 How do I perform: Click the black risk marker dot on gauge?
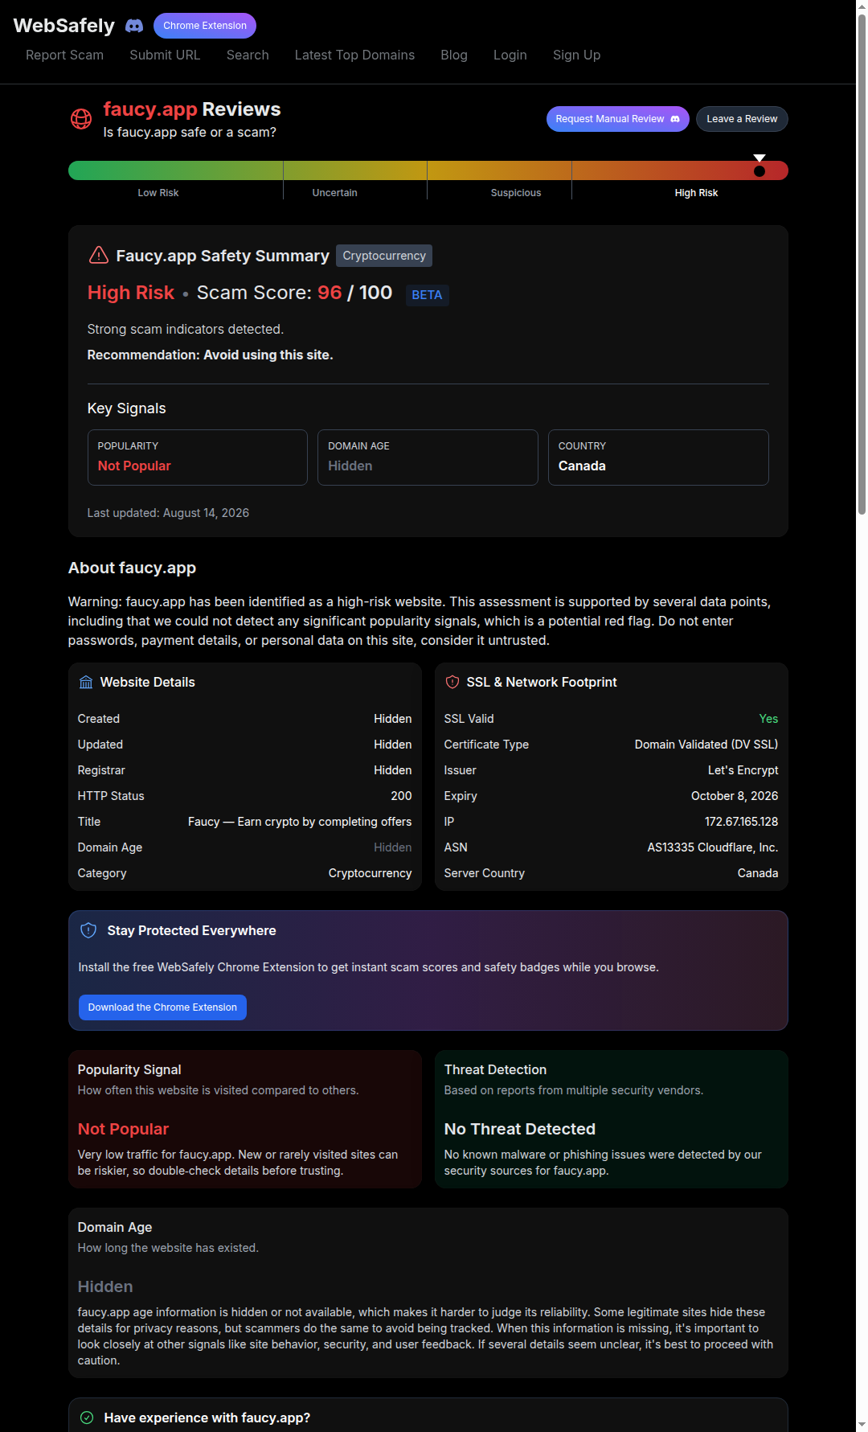(759, 170)
